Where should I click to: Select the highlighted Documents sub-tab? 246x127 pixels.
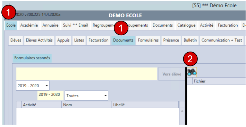click(123, 40)
